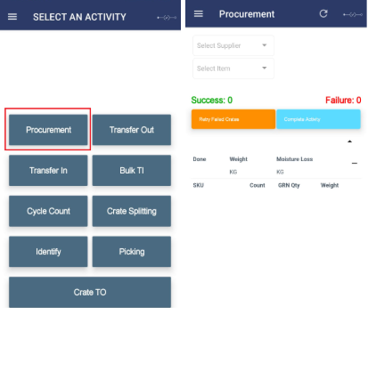Viewport: 368px width, 379px height.
Task: Collapse section with the up arrow icon
Action: coord(349,141)
